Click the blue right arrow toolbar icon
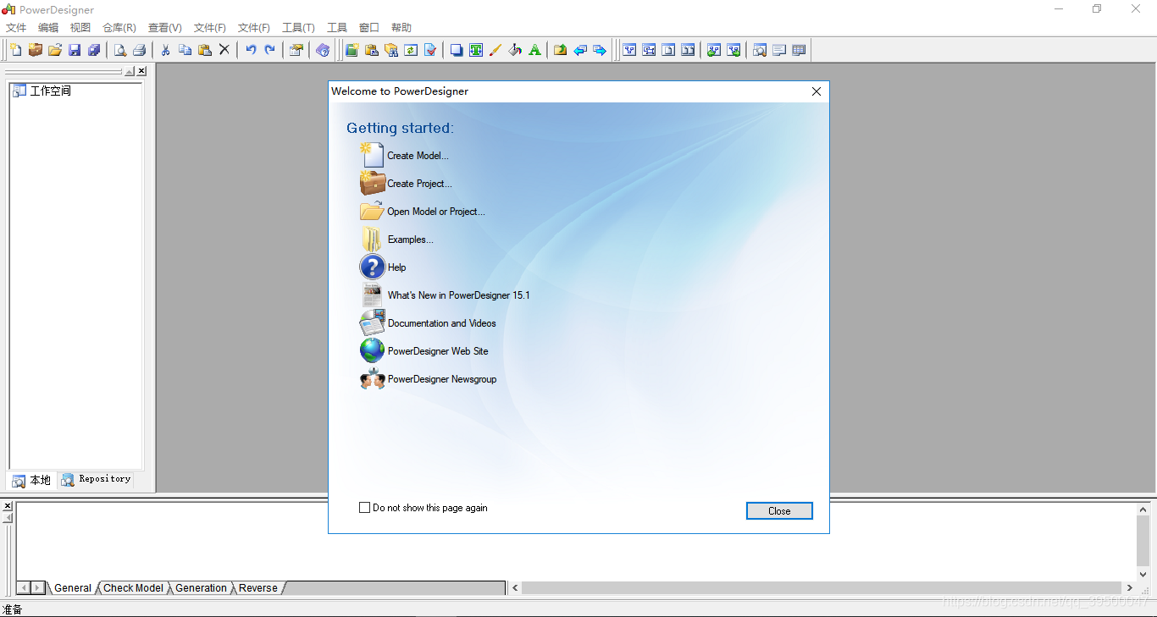 click(x=600, y=50)
